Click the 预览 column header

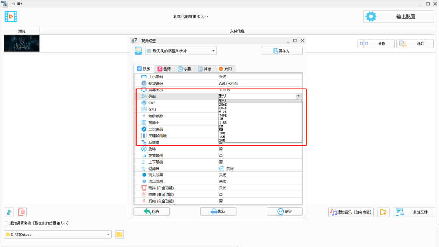[x=22, y=31]
